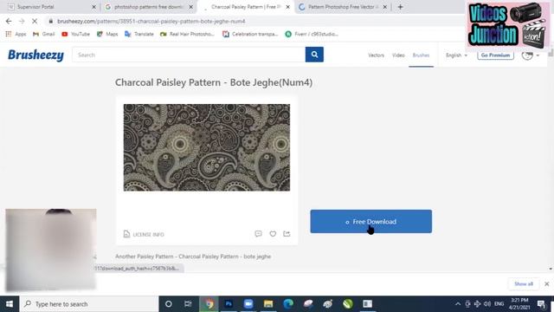Switch to the photoshop patterns Google tab
Screen dimensions: 554x312
pos(148,7)
